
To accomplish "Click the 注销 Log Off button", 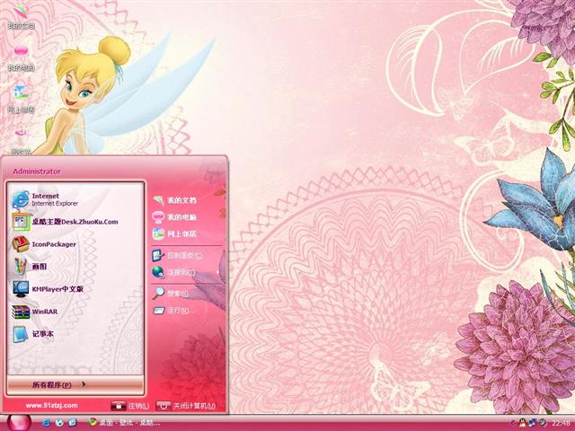I will pos(129,406).
